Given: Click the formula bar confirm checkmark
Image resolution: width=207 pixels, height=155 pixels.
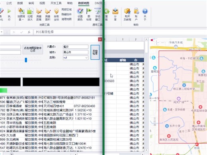Looking at the screenshot, I should pos(21,32).
